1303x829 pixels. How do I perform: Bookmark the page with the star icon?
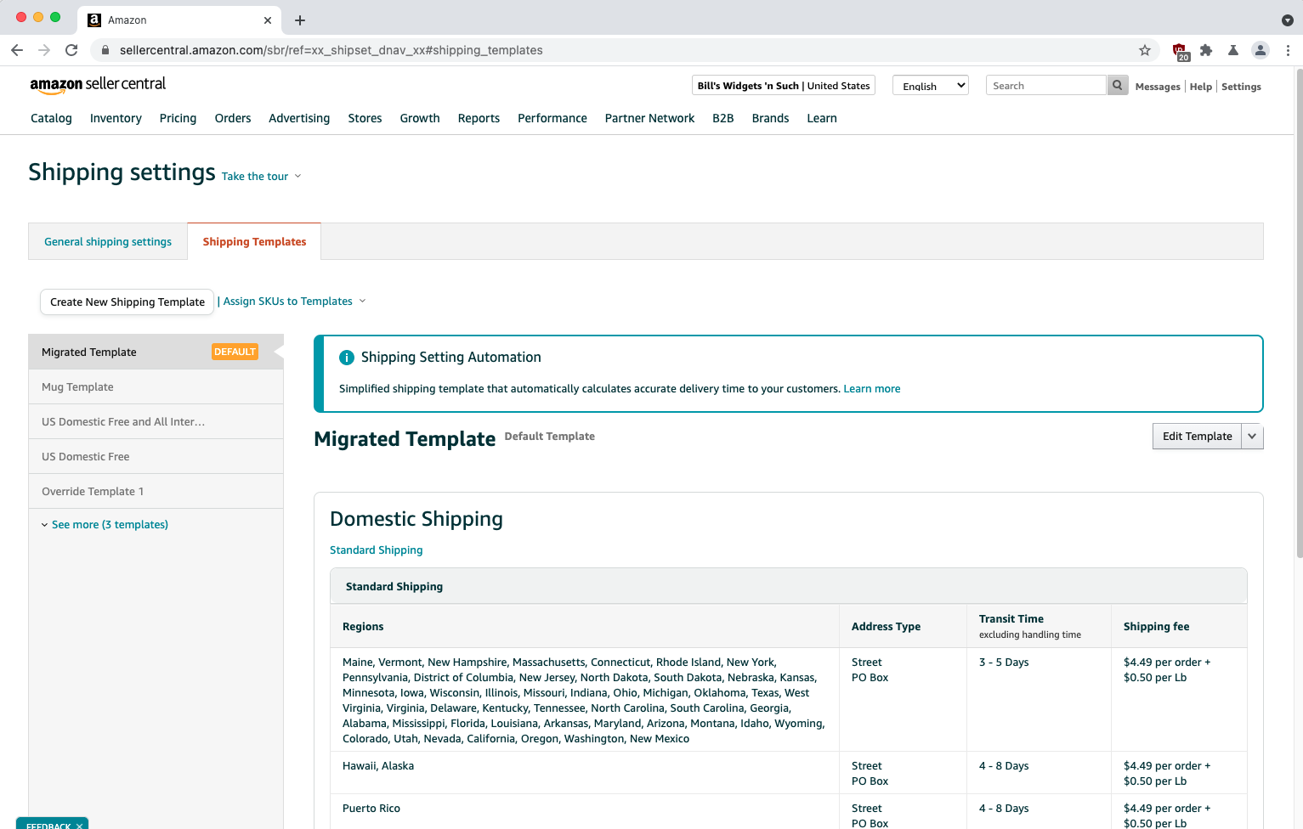point(1145,50)
